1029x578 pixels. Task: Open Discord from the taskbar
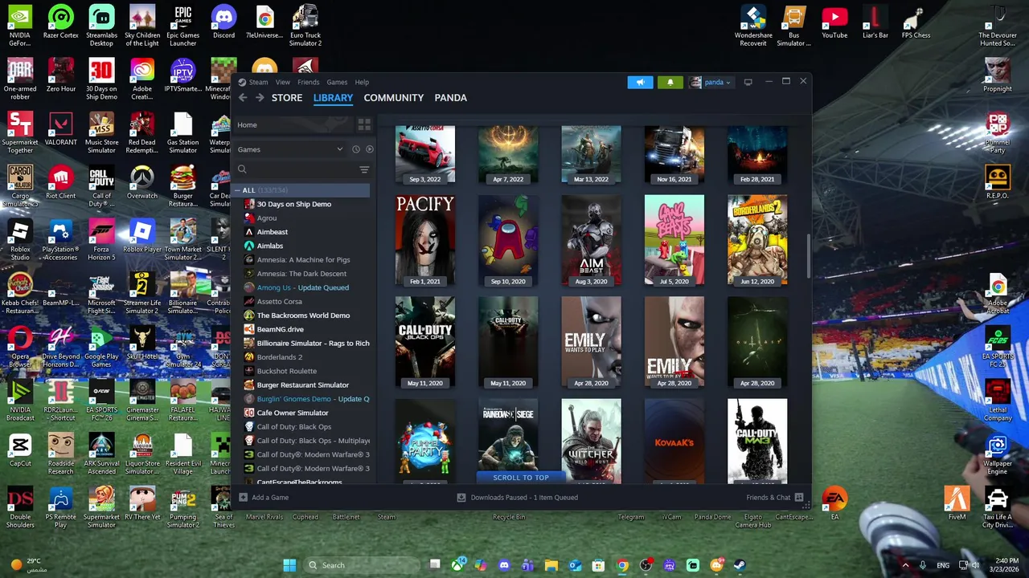(504, 565)
